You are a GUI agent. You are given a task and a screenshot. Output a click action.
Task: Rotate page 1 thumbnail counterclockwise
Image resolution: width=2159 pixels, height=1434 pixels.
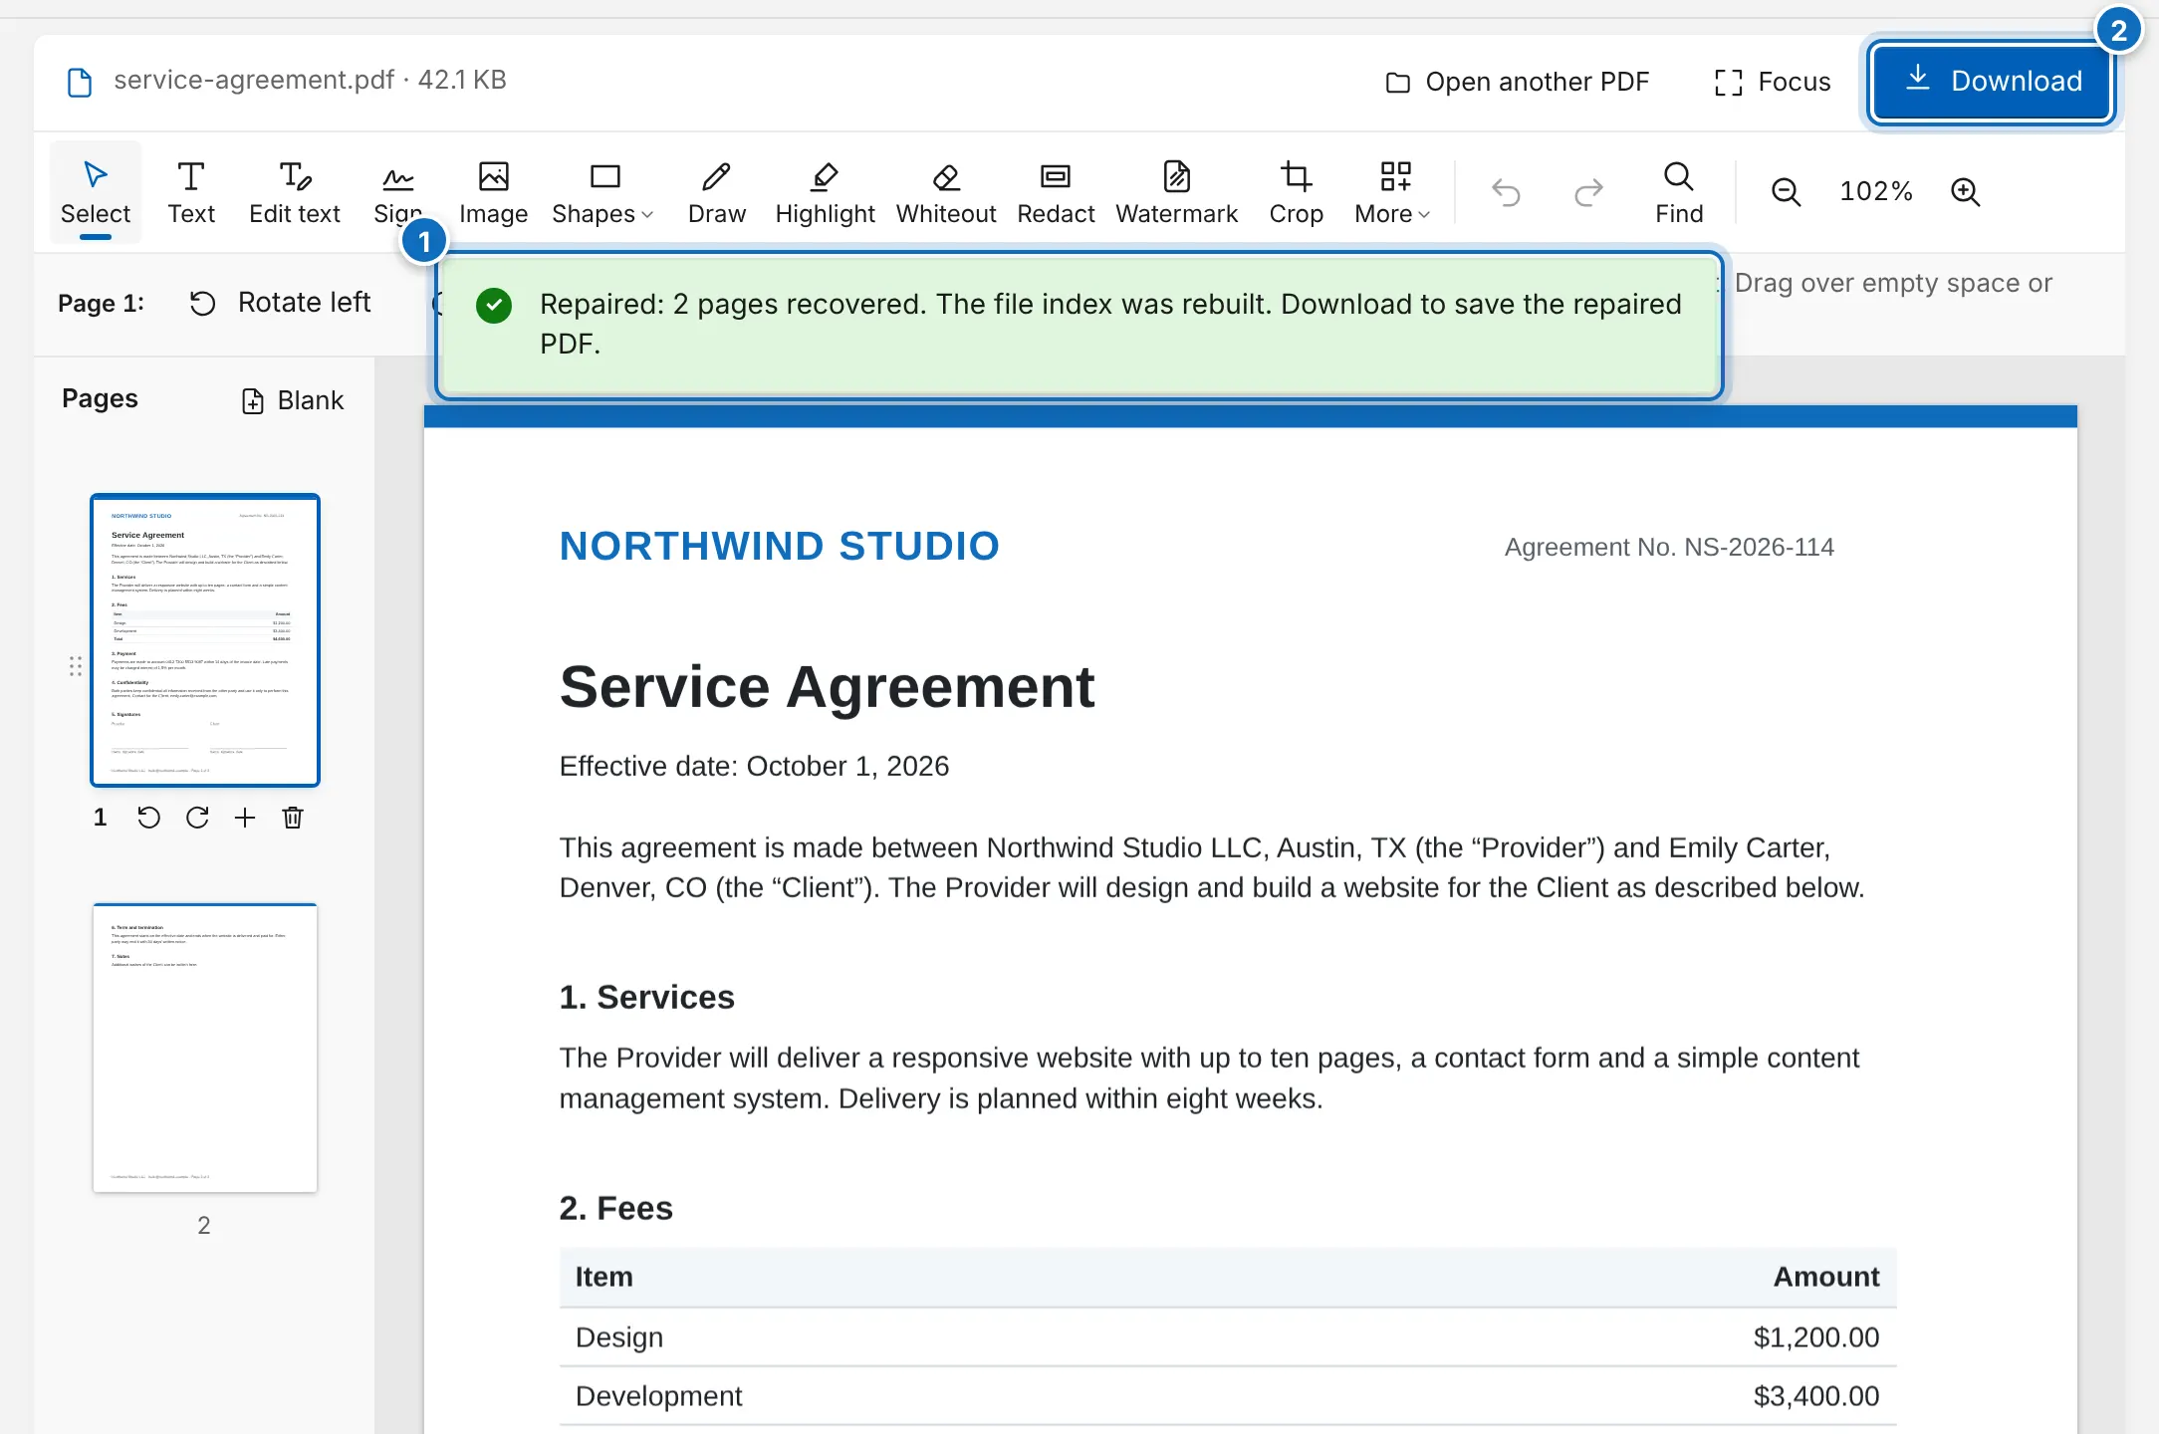click(x=148, y=818)
